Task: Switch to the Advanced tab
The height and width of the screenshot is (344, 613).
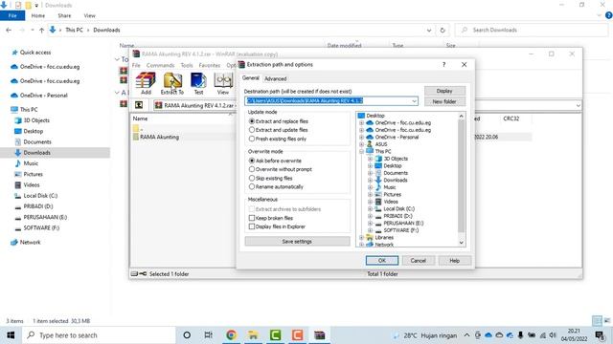Action: point(276,78)
